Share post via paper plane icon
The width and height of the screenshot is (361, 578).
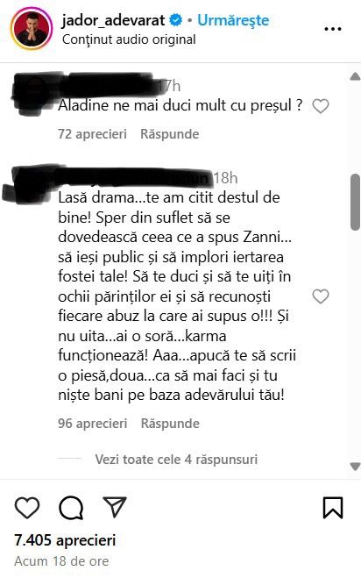tap(115, 506)
